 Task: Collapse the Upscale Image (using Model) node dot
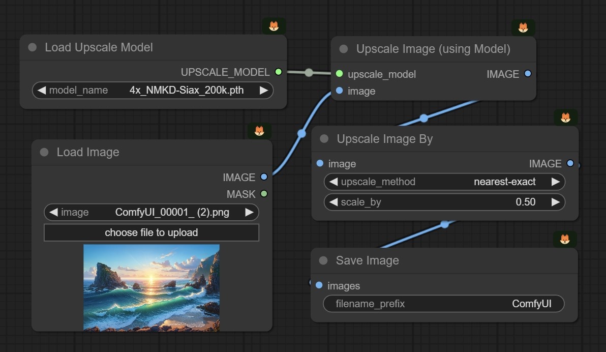click(344, 49)
